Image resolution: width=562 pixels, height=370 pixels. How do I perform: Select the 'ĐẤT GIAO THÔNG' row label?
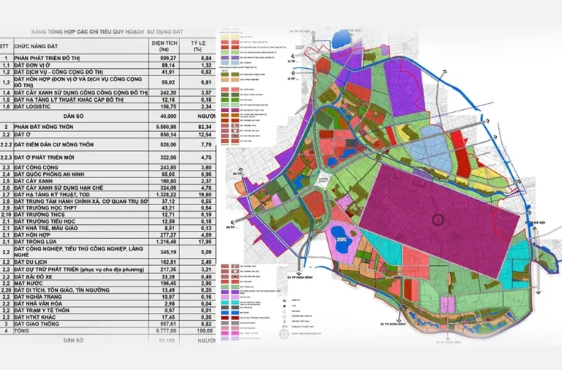pyautogui.click(x=37, y=324)
